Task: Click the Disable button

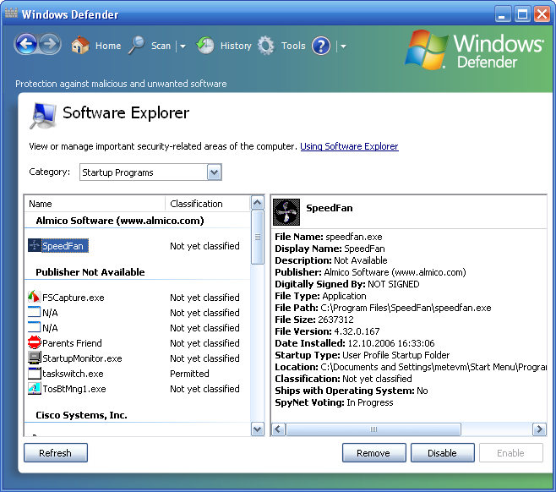Action: click(442, 452)
